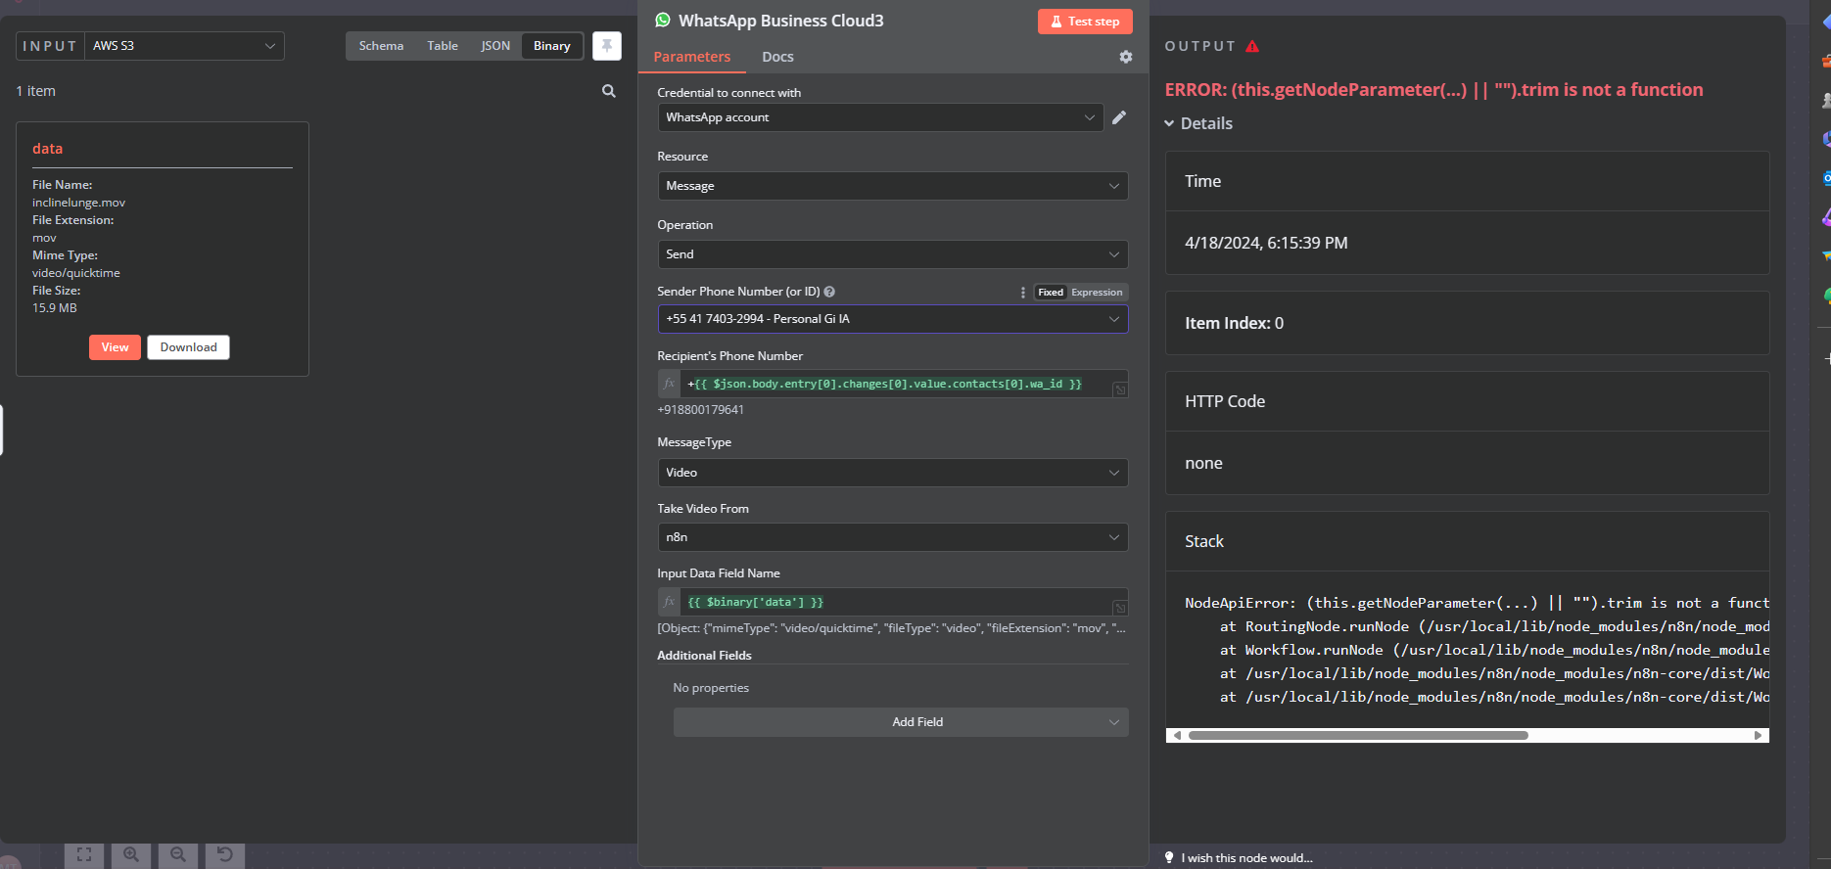Viewport: 1831px width, 869px height.
Task: Show help for Sender Phone Number
Action: [829, 292]
